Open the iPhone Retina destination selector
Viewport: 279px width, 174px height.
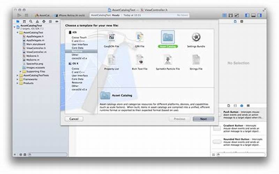[x=70, y=15]
